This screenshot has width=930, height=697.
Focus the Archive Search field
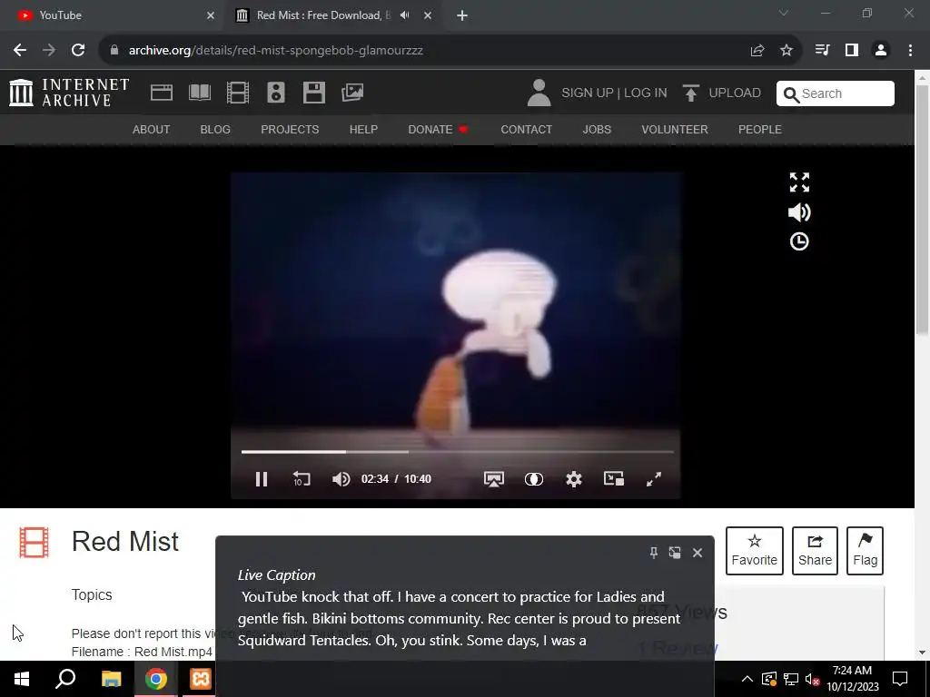click(836, 93)
